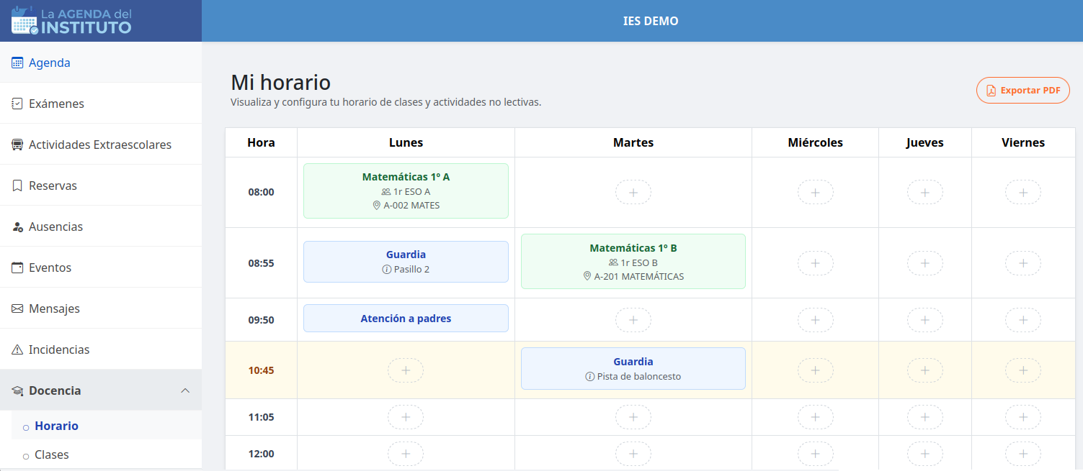The width and height of the screenshot is (1083, 471).
Task: Add an activity on Viernes at 08:55
Action: click(1023, 263)
